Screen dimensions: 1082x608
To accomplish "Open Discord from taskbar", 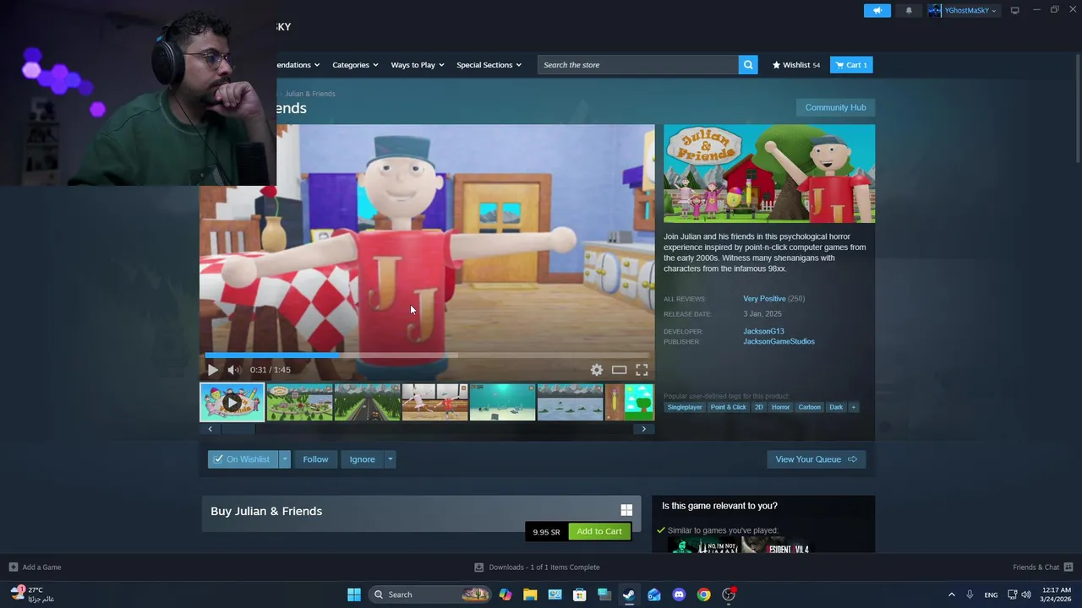I will click(x=679, y=594).
